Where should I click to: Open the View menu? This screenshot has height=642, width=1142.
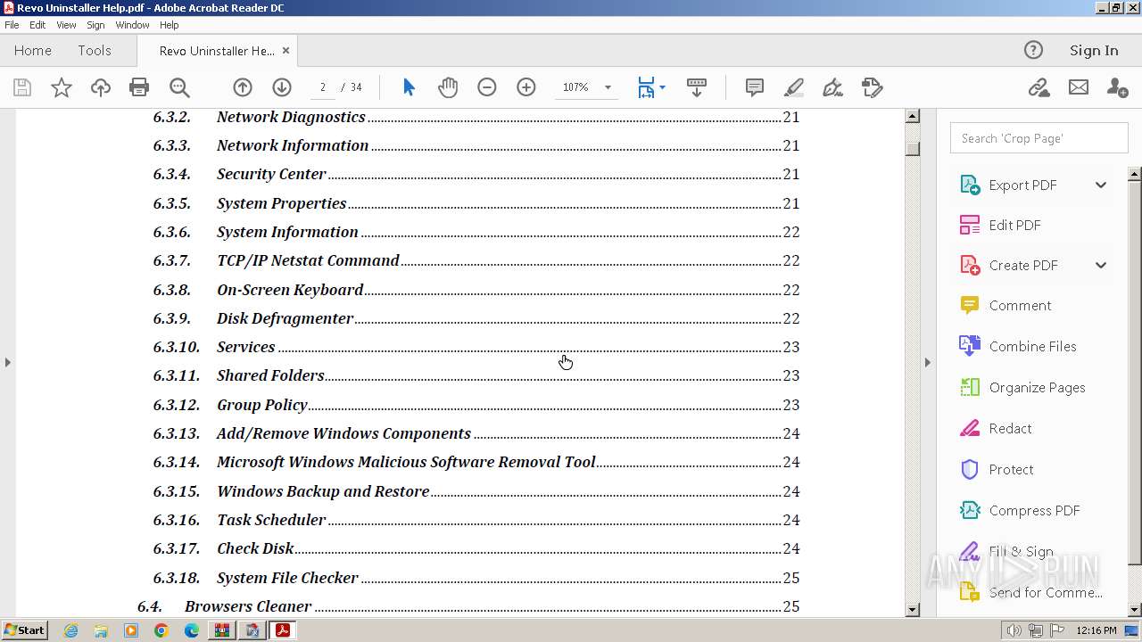coord(67,25)
